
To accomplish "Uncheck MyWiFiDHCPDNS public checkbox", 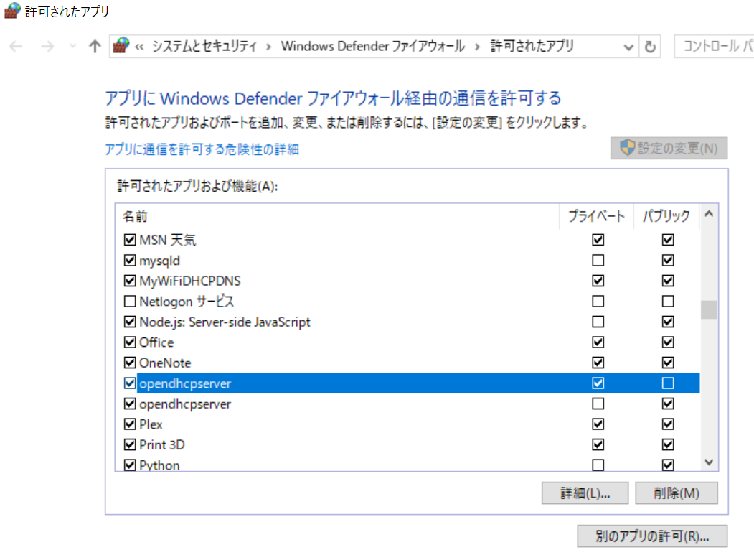I will pyautogui.click(x=668, y=281).
